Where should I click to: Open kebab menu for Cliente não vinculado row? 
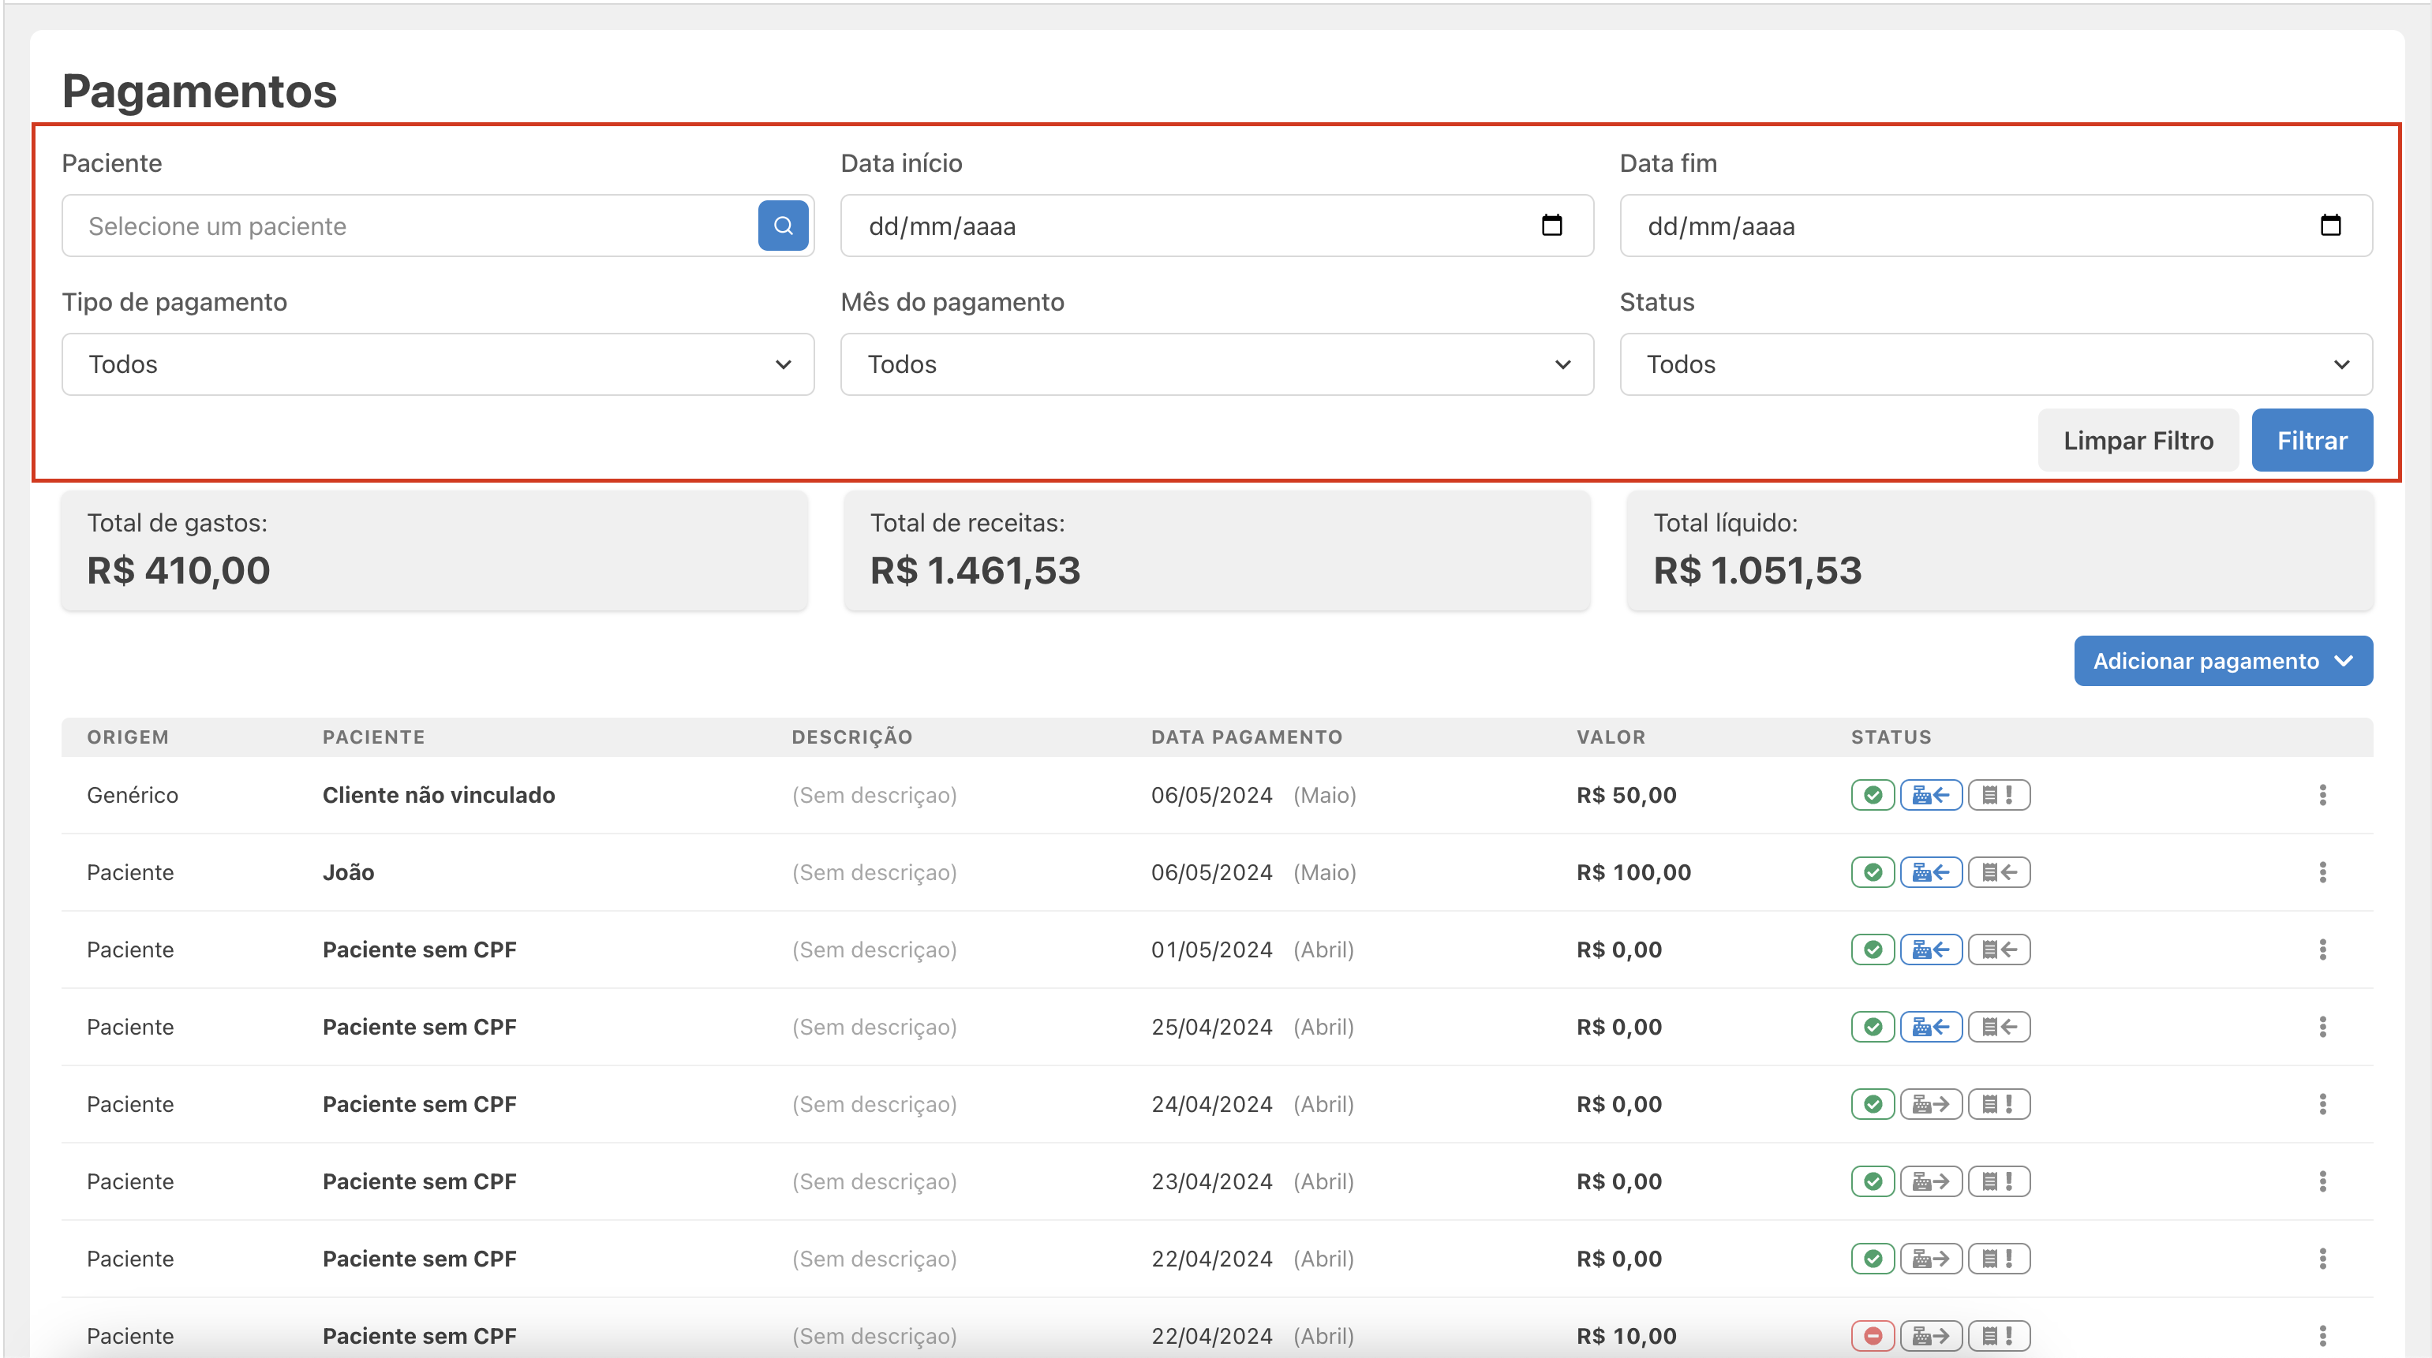[x=2322, y=796]
